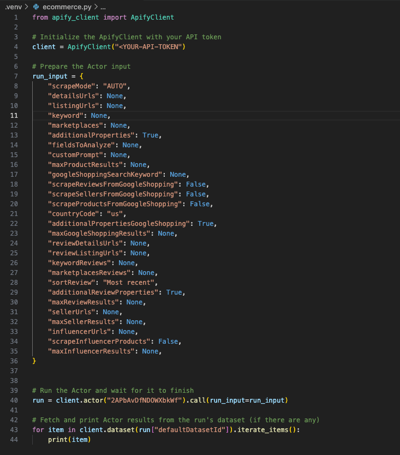Click the "keyword" key on line 11
The width and height of the screenshot is (400, 455).
66,116
